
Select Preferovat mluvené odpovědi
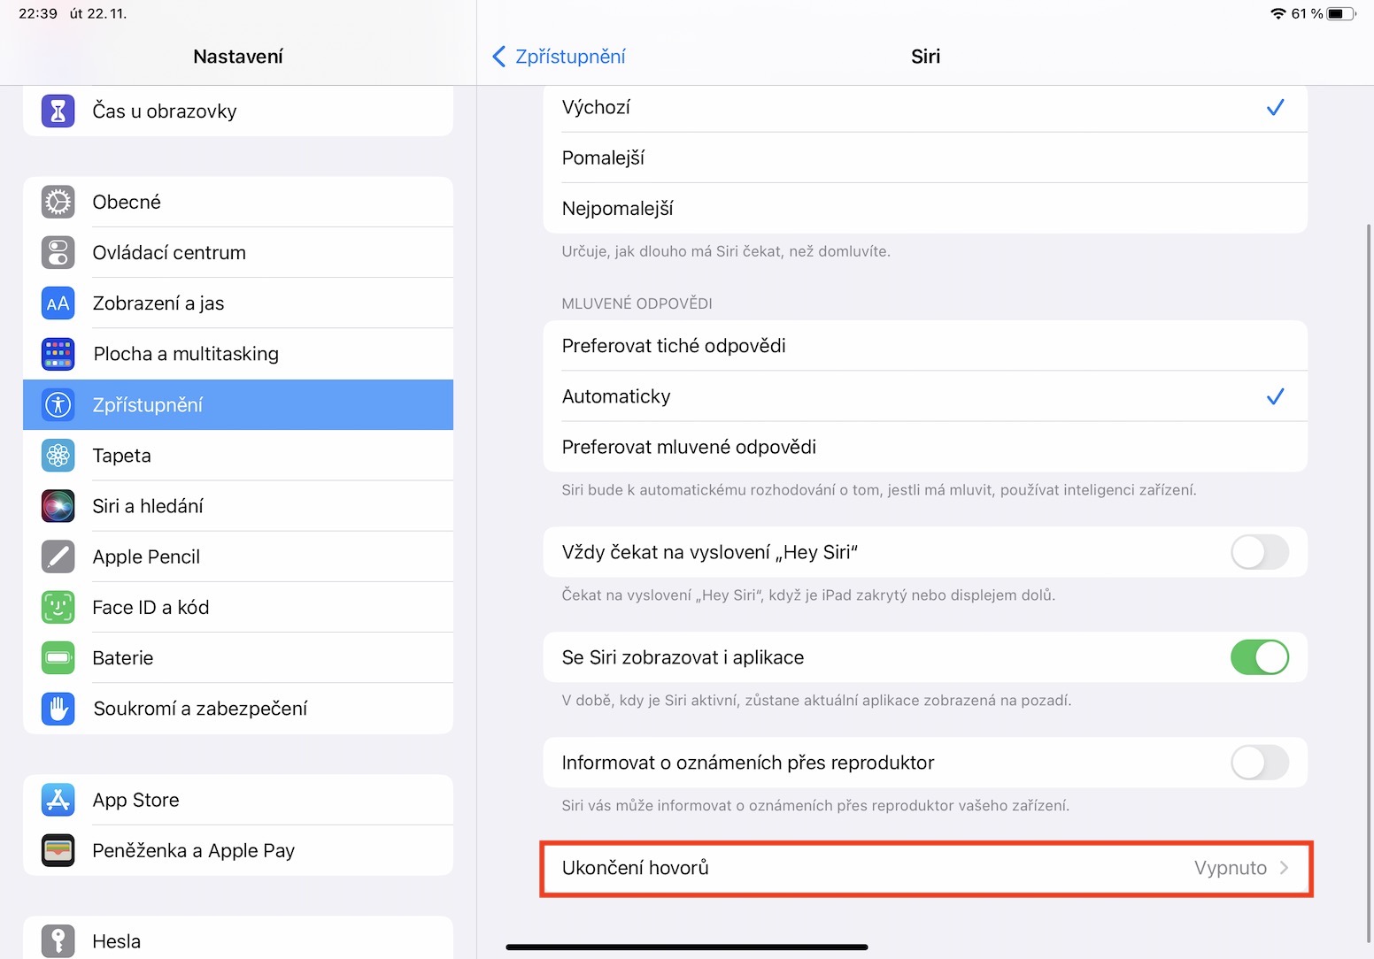[x=925, y=447]
